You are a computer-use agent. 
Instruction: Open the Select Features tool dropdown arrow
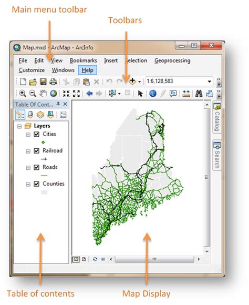point(119,94)
